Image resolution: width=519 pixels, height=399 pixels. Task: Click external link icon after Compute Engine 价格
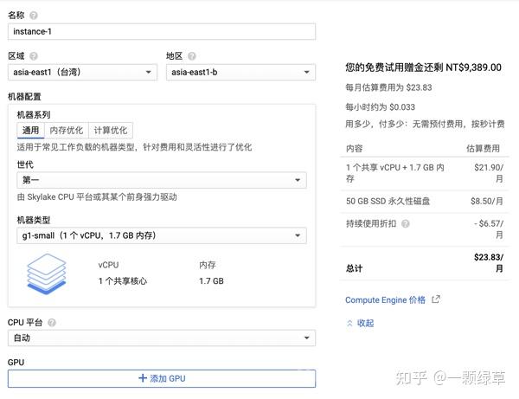click(x=436, y=299)
